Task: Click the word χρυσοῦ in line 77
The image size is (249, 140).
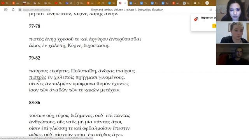Action: (65, 39)
